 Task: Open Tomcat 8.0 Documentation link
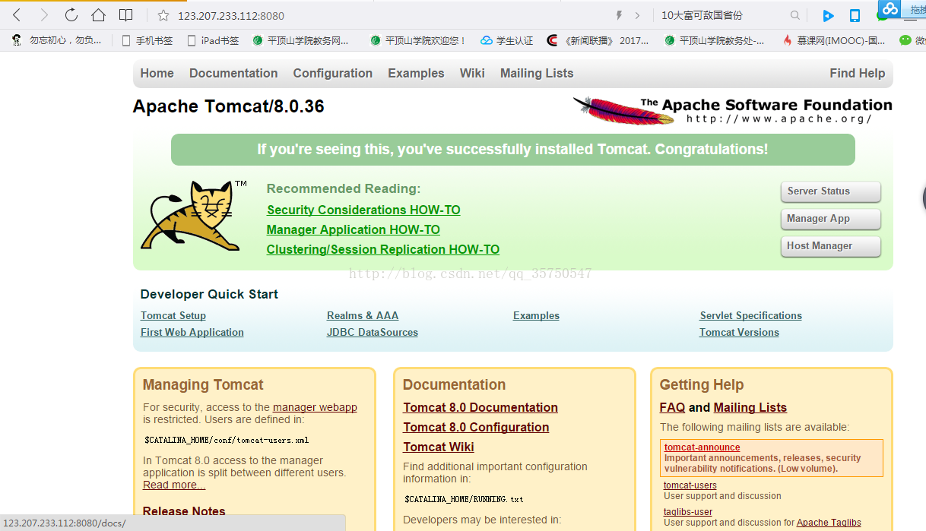point(480,407)
